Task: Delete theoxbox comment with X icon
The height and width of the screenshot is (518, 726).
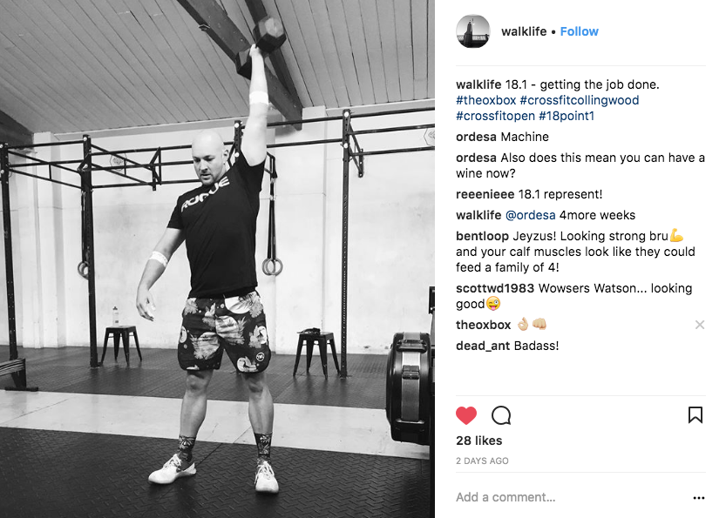Action: (x=700, y=325)
